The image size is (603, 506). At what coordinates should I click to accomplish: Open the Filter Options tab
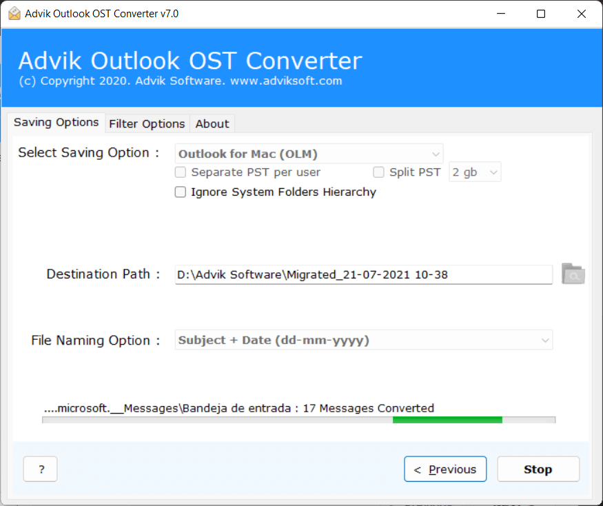(x=147, y=124)
